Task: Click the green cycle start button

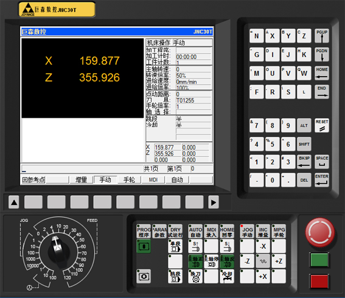Action: pyautogui.click(x=319, y=260)
